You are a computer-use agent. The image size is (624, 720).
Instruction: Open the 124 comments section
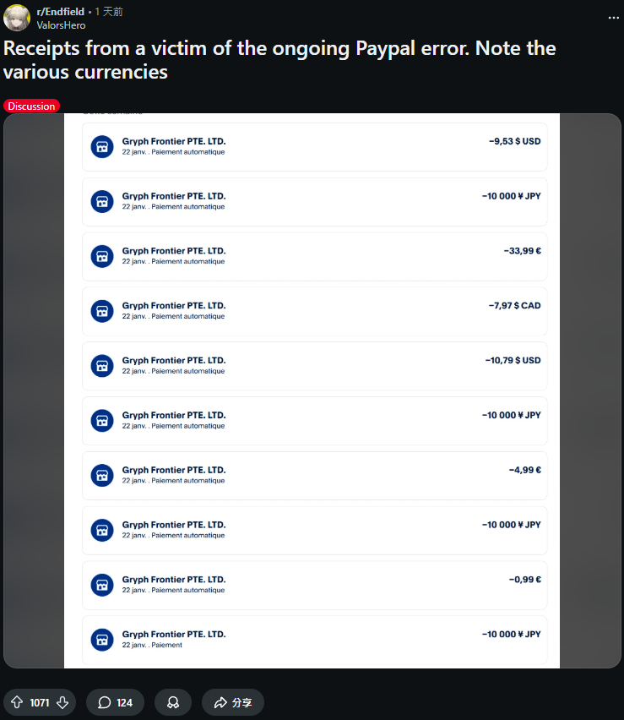(x=115, y=702)
